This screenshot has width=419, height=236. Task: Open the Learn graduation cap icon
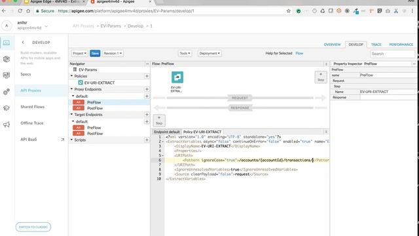[7, 108]
